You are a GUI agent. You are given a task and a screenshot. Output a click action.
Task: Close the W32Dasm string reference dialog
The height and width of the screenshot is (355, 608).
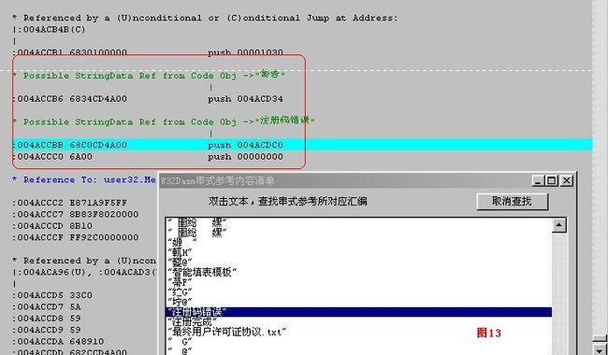point(567,181)
